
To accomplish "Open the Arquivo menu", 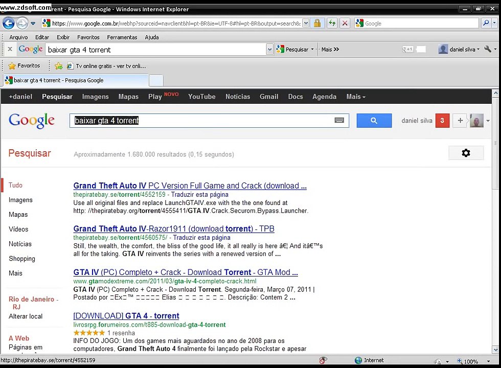I will point(18,37).
